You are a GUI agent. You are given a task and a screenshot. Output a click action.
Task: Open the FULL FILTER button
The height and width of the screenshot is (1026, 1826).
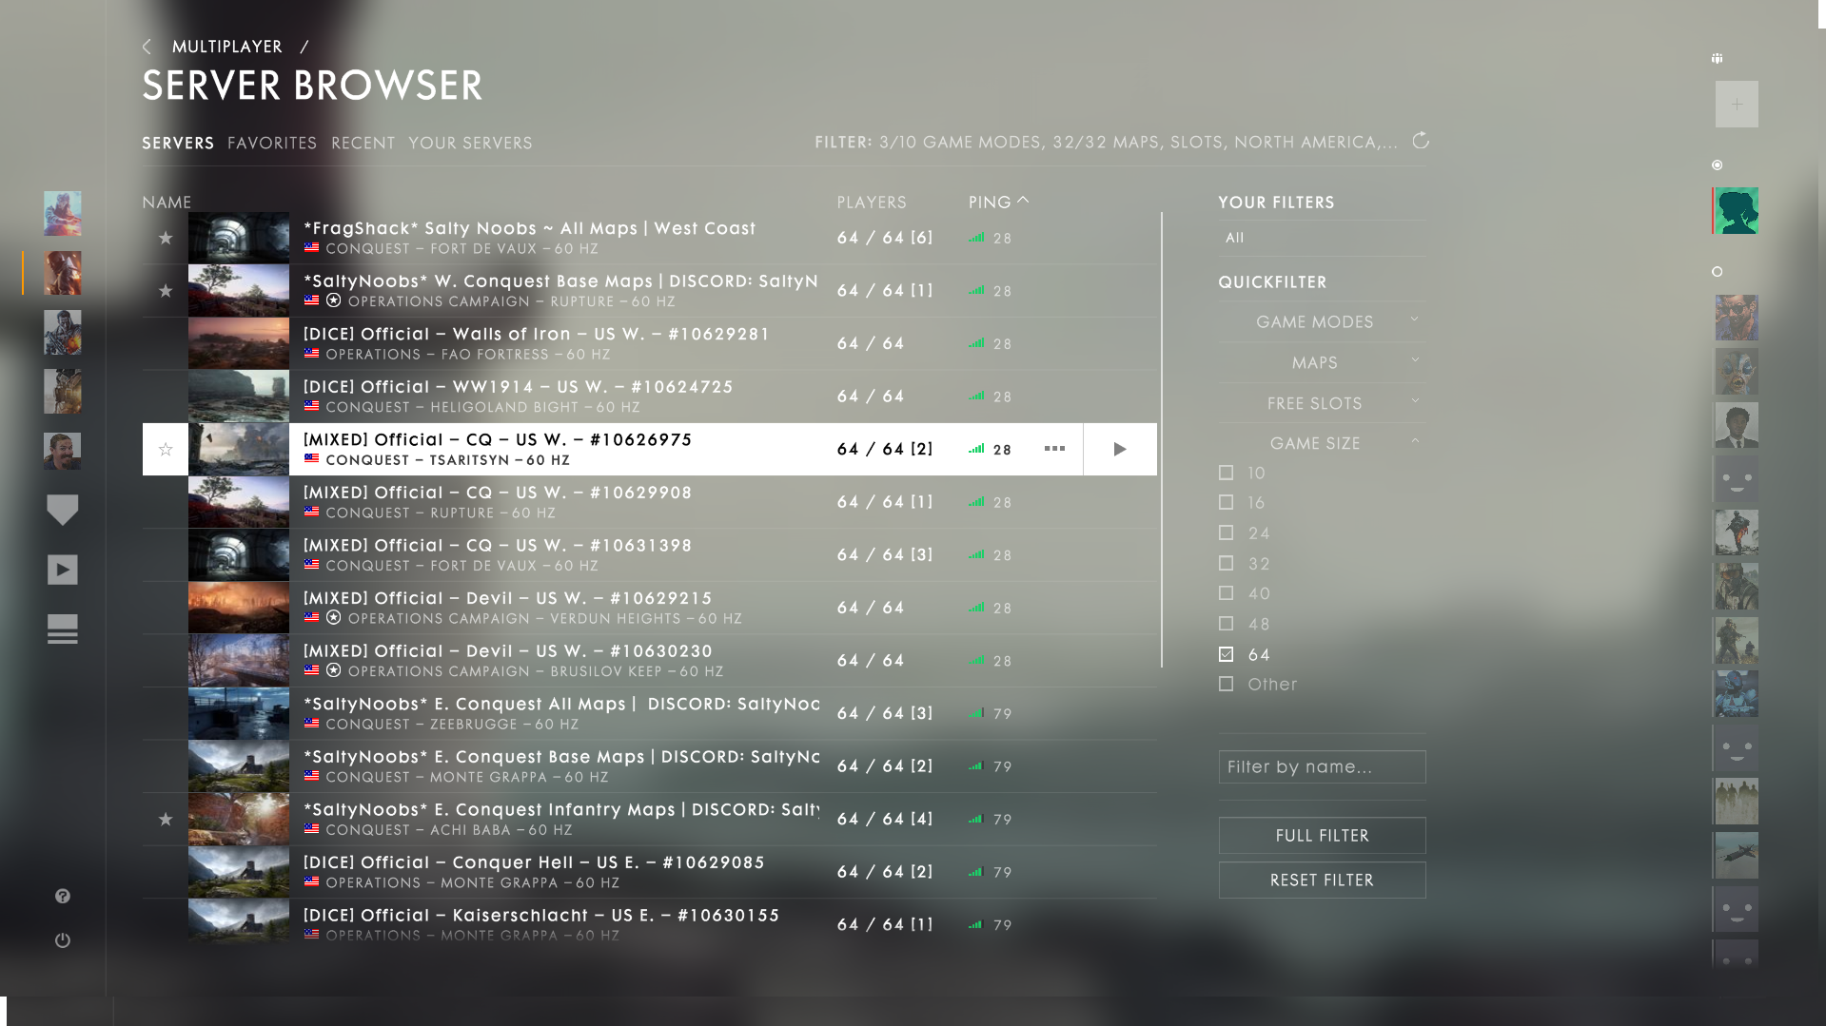(1322, 836)
